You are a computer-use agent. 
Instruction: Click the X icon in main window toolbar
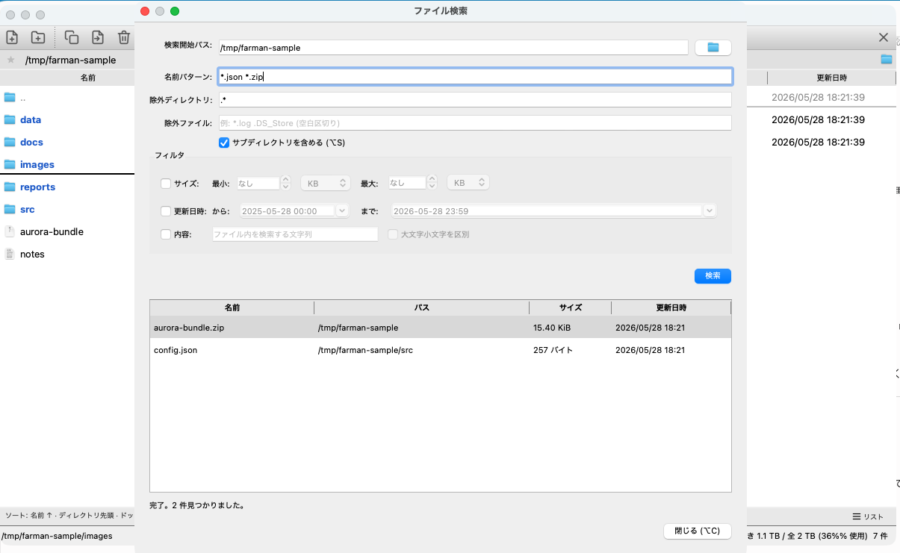[x=884, y=37]
